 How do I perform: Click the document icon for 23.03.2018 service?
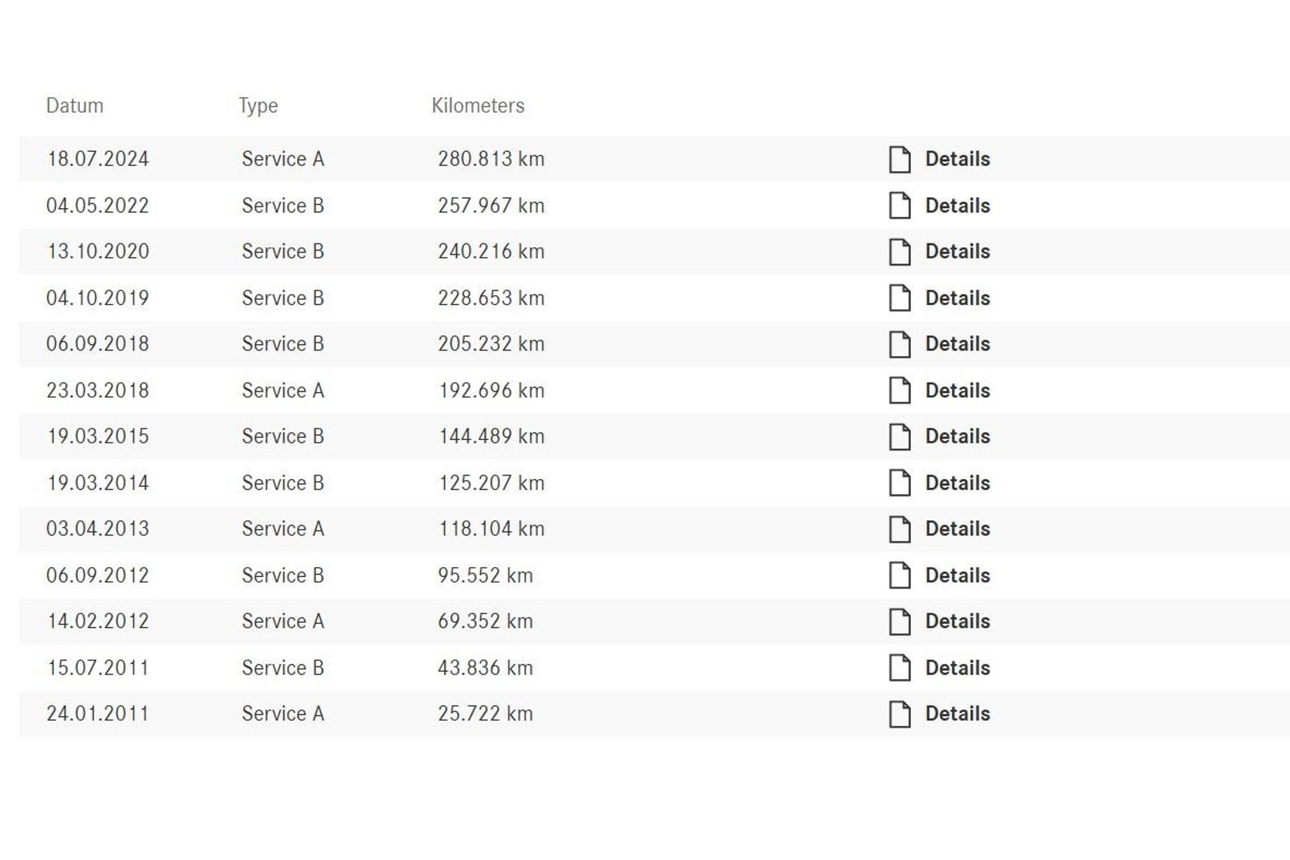[x=900, y=390]
